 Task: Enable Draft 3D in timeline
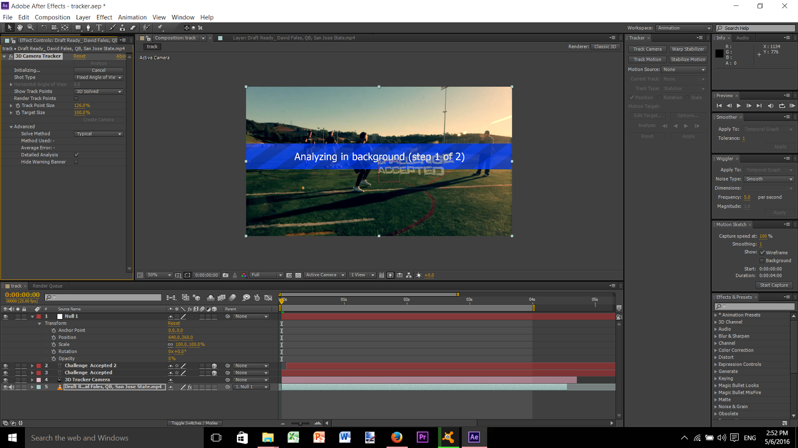click(197, 298)
